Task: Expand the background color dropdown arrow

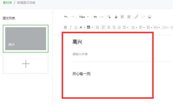Action: tap(92, 28)
